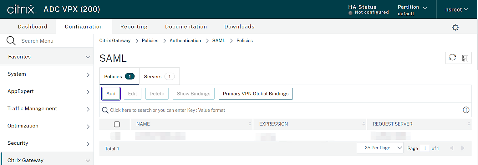Sort by NAME column sort arrows
Image resolution: width=478 pixels, height=165 pixels.
(250, 124)
